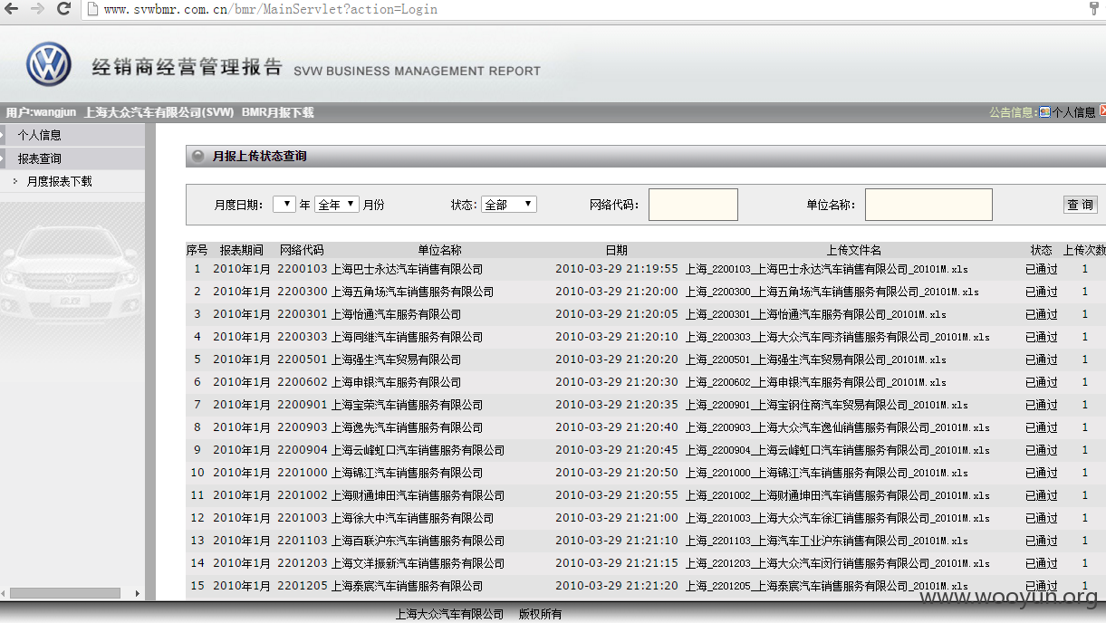
Task: Open the key icon in the address bar
Action: click(x=1093, y=8)
